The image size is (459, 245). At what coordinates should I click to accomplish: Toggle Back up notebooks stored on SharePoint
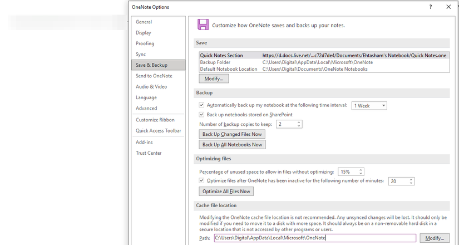coord(201,115)
